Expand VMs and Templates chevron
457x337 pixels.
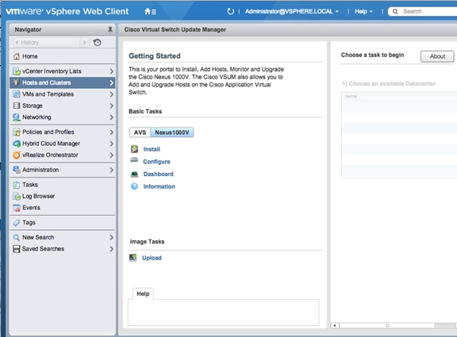pos(111,94)
